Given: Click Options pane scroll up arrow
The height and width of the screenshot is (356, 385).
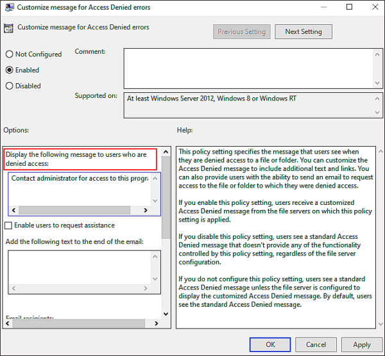Looking at the screenshot, I should pos(166,152).
